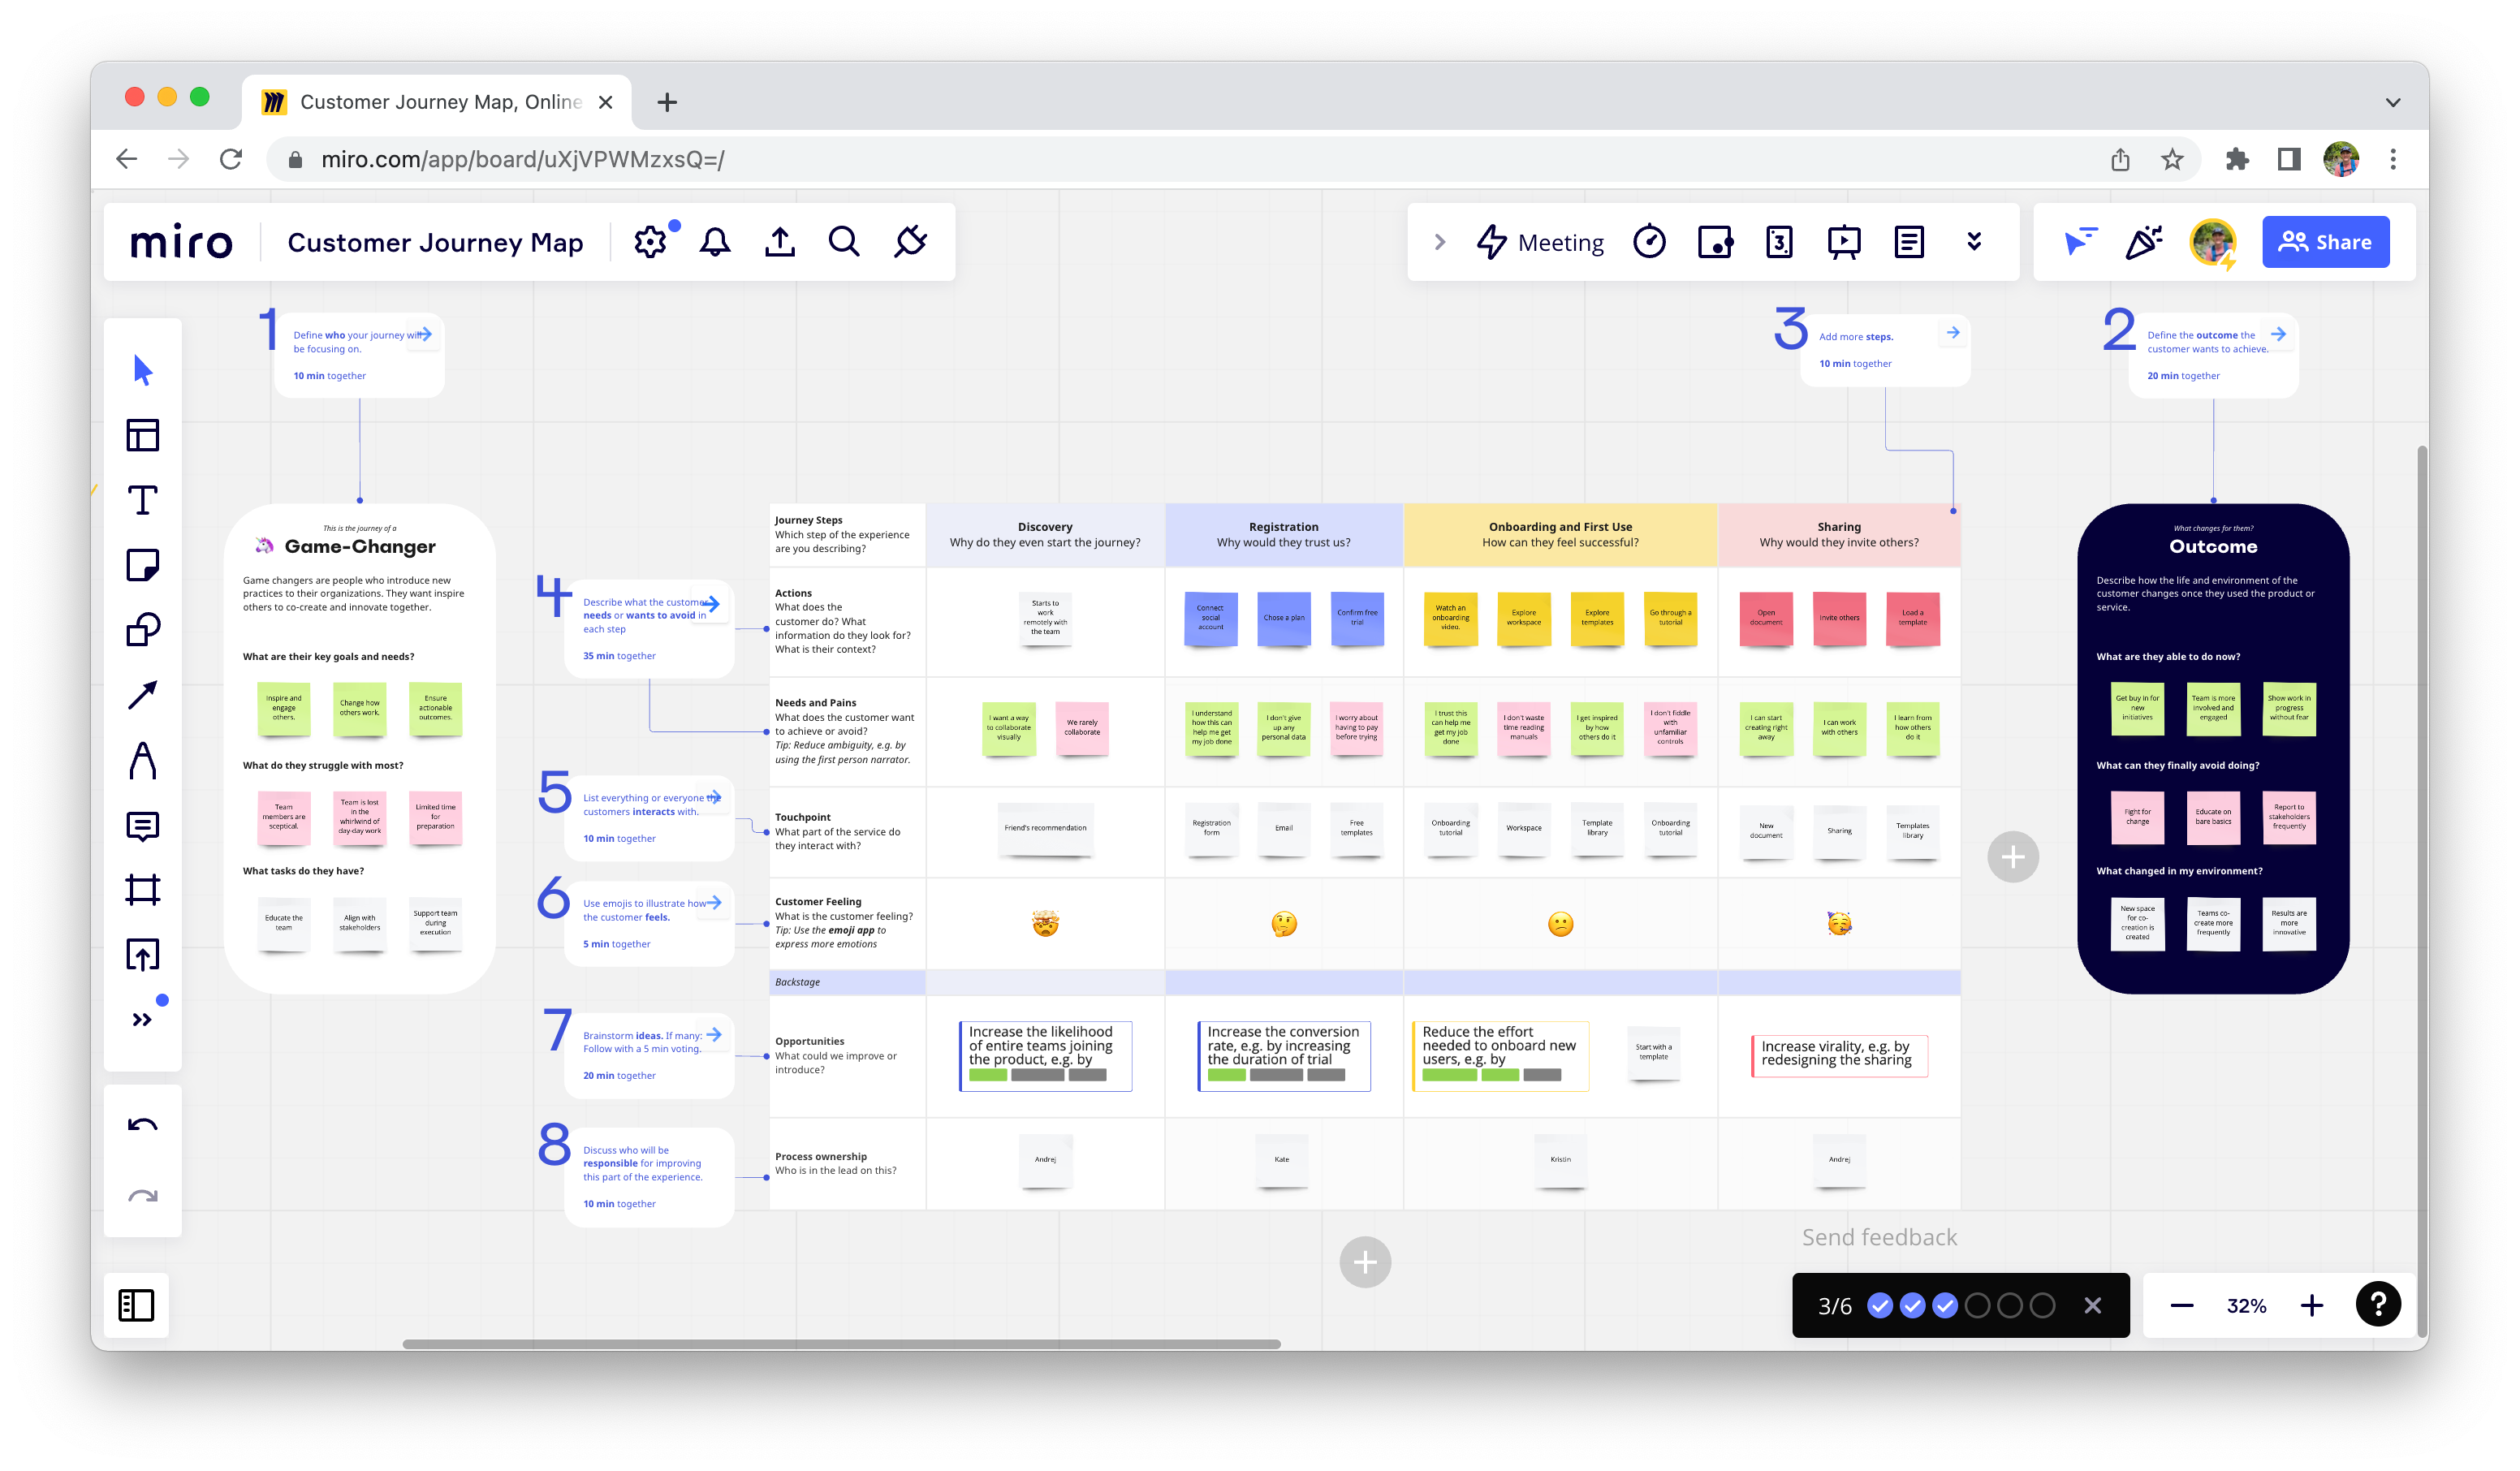Choose the Shapes tool

pyautogui.click(x=142, y=630)
